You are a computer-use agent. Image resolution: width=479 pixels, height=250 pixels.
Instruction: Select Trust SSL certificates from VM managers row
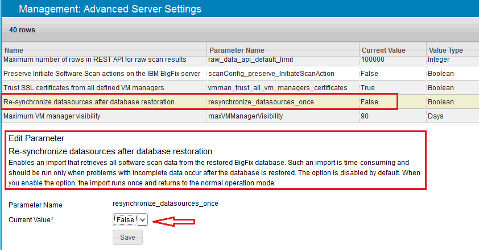coord(84,88)
